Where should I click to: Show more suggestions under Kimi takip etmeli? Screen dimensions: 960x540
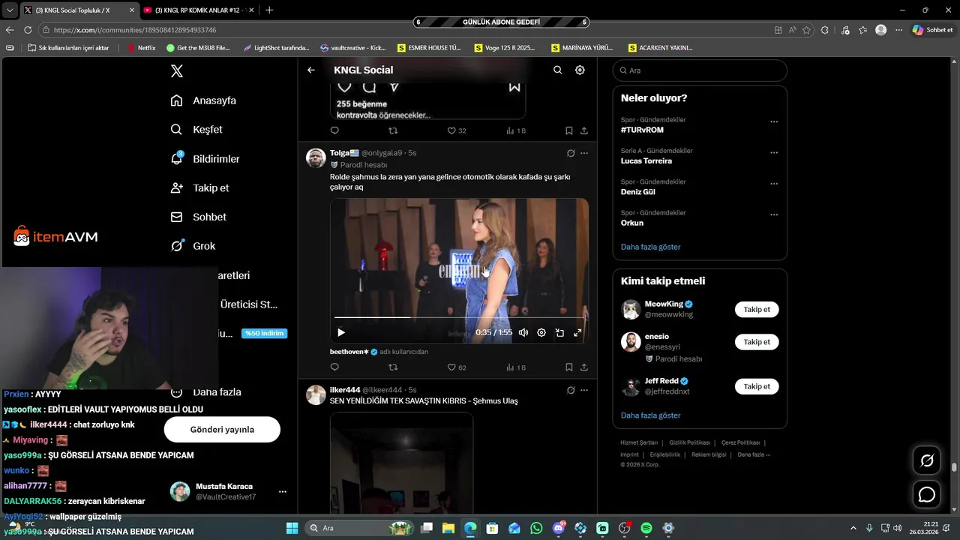[x=650, y=415]
